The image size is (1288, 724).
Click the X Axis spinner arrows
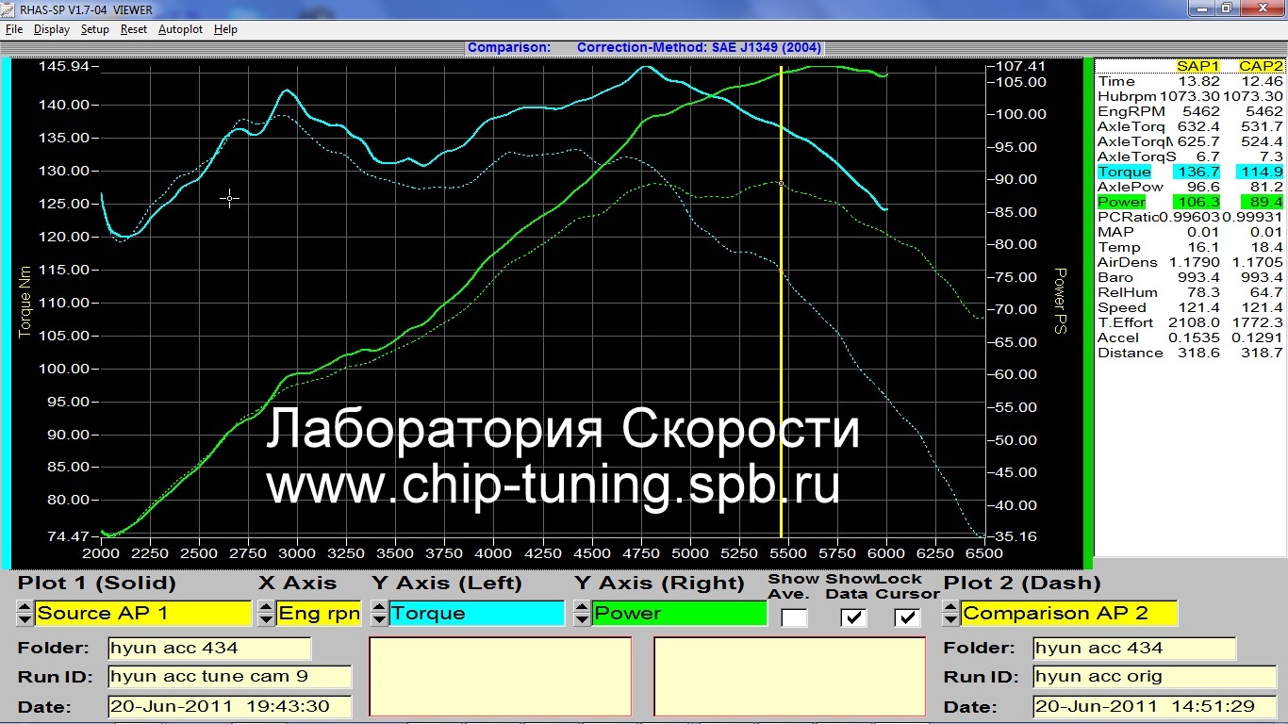coord(266,614)
